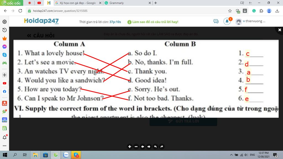
Task: Close the Ký họa con gà đẹp Google tab
Action: [x=100, y=3]
